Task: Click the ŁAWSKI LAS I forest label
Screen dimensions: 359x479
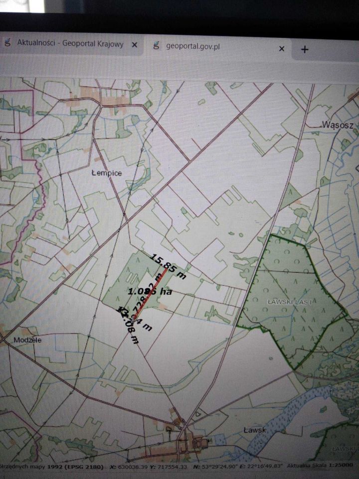Action: pyautogui.click(x=290, y=302)
